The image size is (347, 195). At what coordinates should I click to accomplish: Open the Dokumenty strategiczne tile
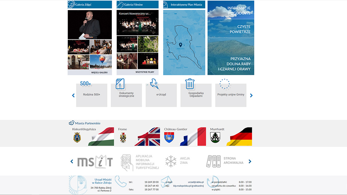[x=126, y=95]
